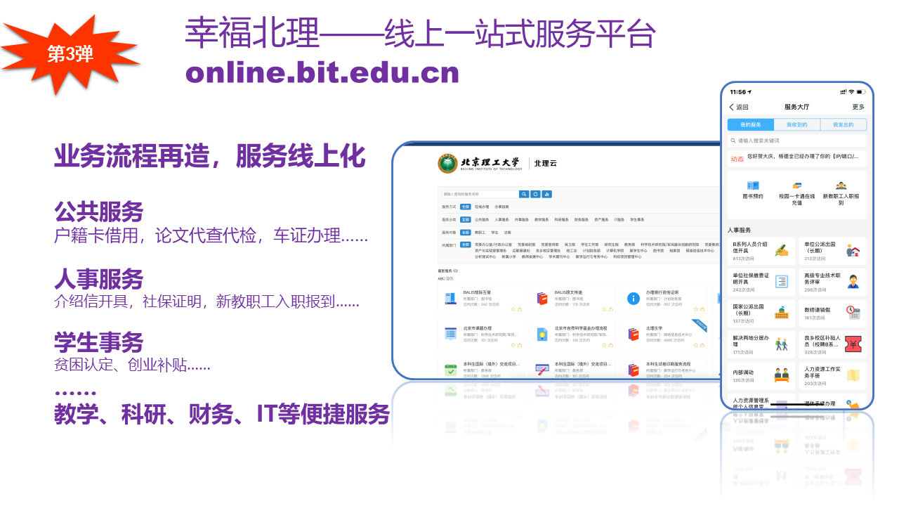Open 图书预约 icon in mobile app
This screenshot has height=506, width=899.
(753, 186)
